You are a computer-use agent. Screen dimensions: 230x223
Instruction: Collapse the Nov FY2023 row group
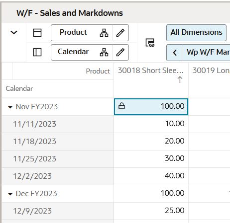[10, 107]
